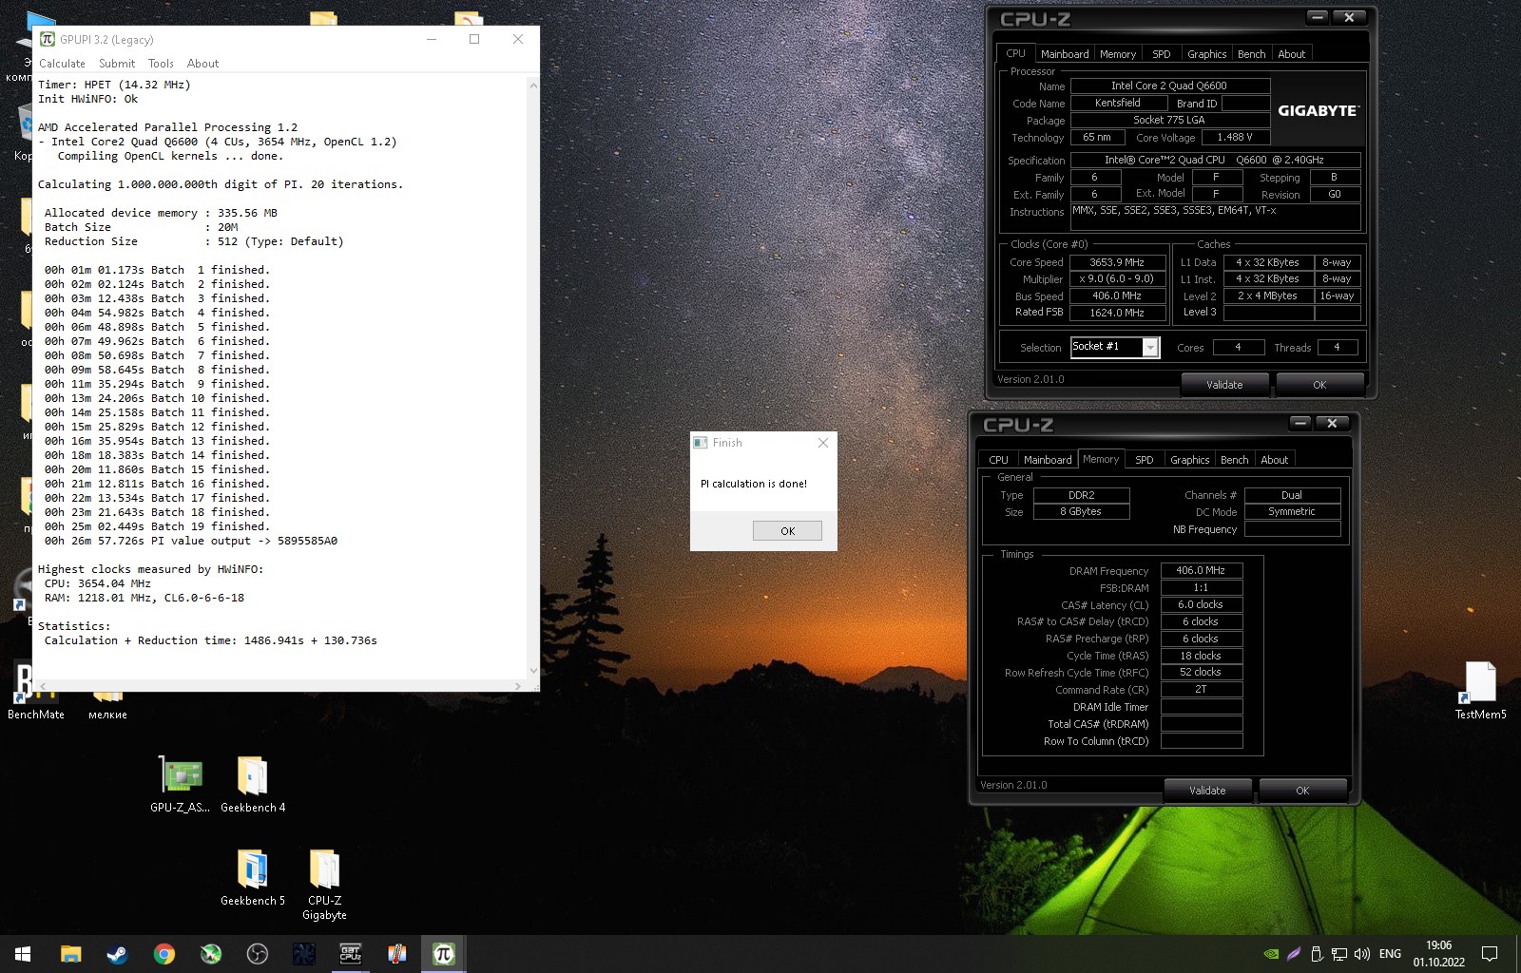The height and width of the screenshot is (973, 1521).
Task: Launch Steam from the taskbar
Action: 117,954
